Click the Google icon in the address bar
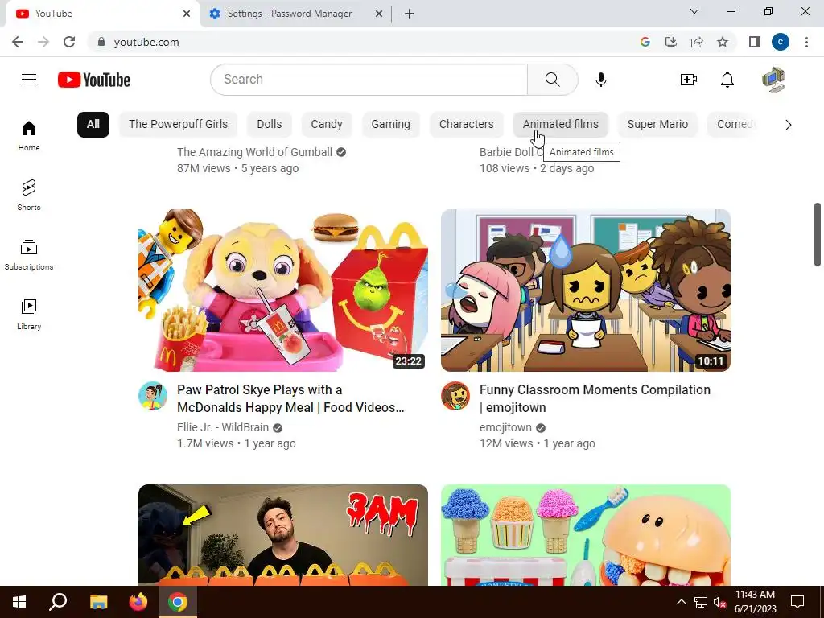This screenshot has width=824, height=618. tap(645, 42)
